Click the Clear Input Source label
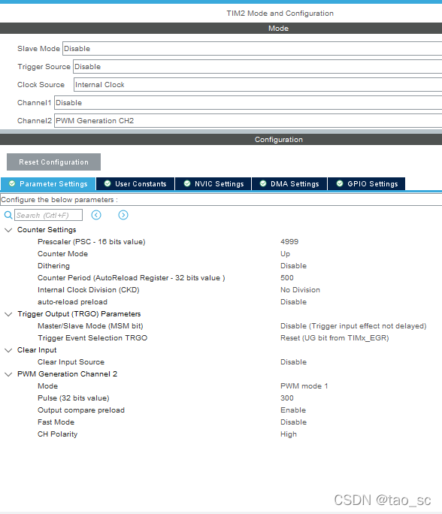This screenshot has height=514, width=442. [x=71, y=362]
